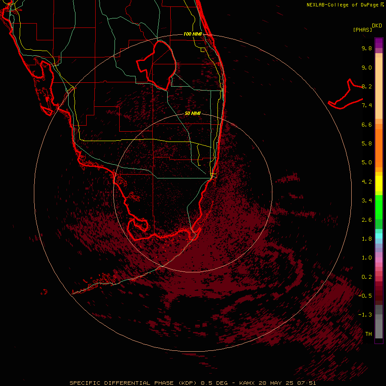Image resolution: width=386 pixels, height=386 pixels.
Task: Click the 9.0 value on the color scale
Action: pos(367,67)
